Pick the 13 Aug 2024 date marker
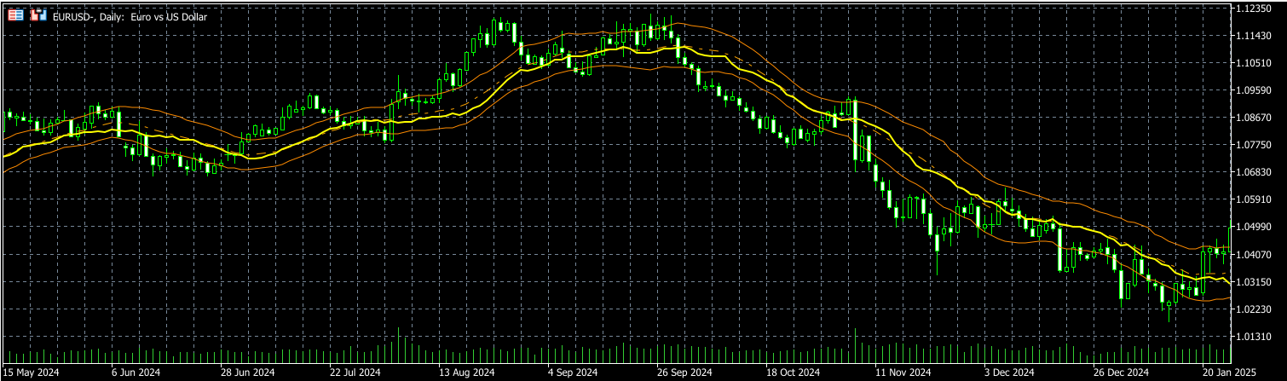Screen dimensions: 1287x381 click(x=466, y=373)
